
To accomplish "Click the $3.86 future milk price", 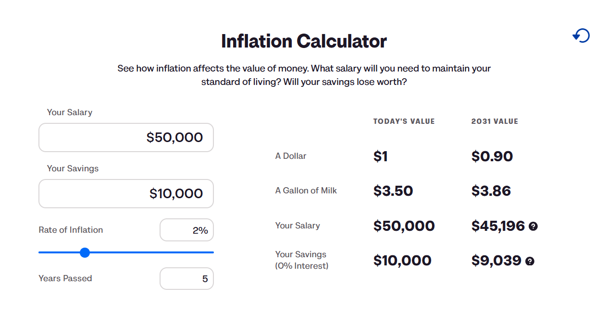I will (x=491, y=191).
